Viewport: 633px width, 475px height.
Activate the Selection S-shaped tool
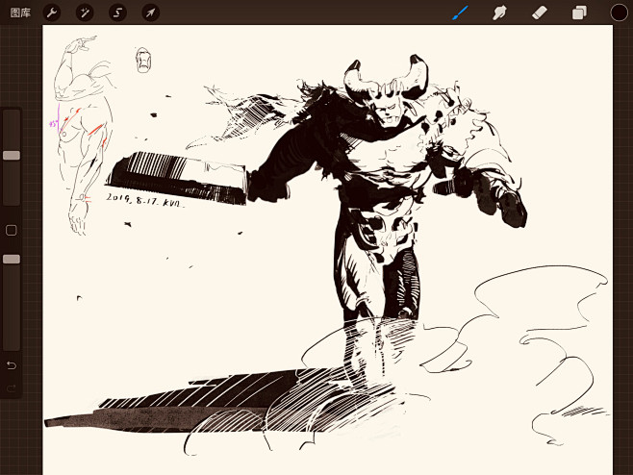click(118, 12)
